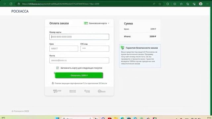Click the green shield guarantee icon

click(x=123, y=48)
